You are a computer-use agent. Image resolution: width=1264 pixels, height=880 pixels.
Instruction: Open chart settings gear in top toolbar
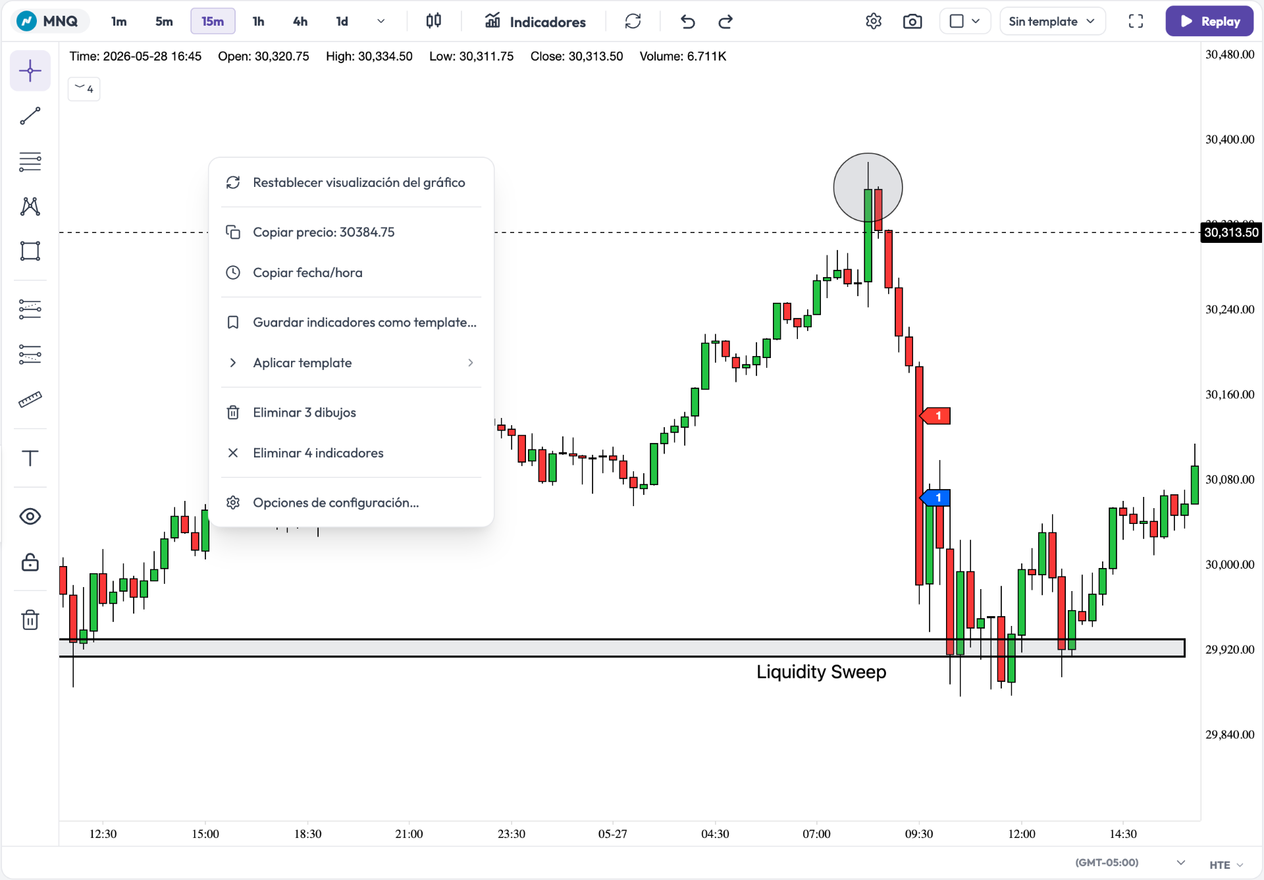pos(874,21)
